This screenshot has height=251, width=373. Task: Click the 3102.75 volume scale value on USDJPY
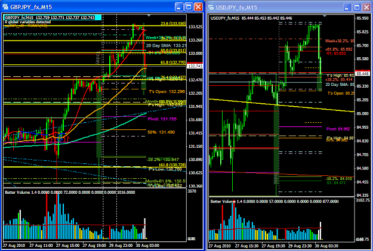pos(363,200)
